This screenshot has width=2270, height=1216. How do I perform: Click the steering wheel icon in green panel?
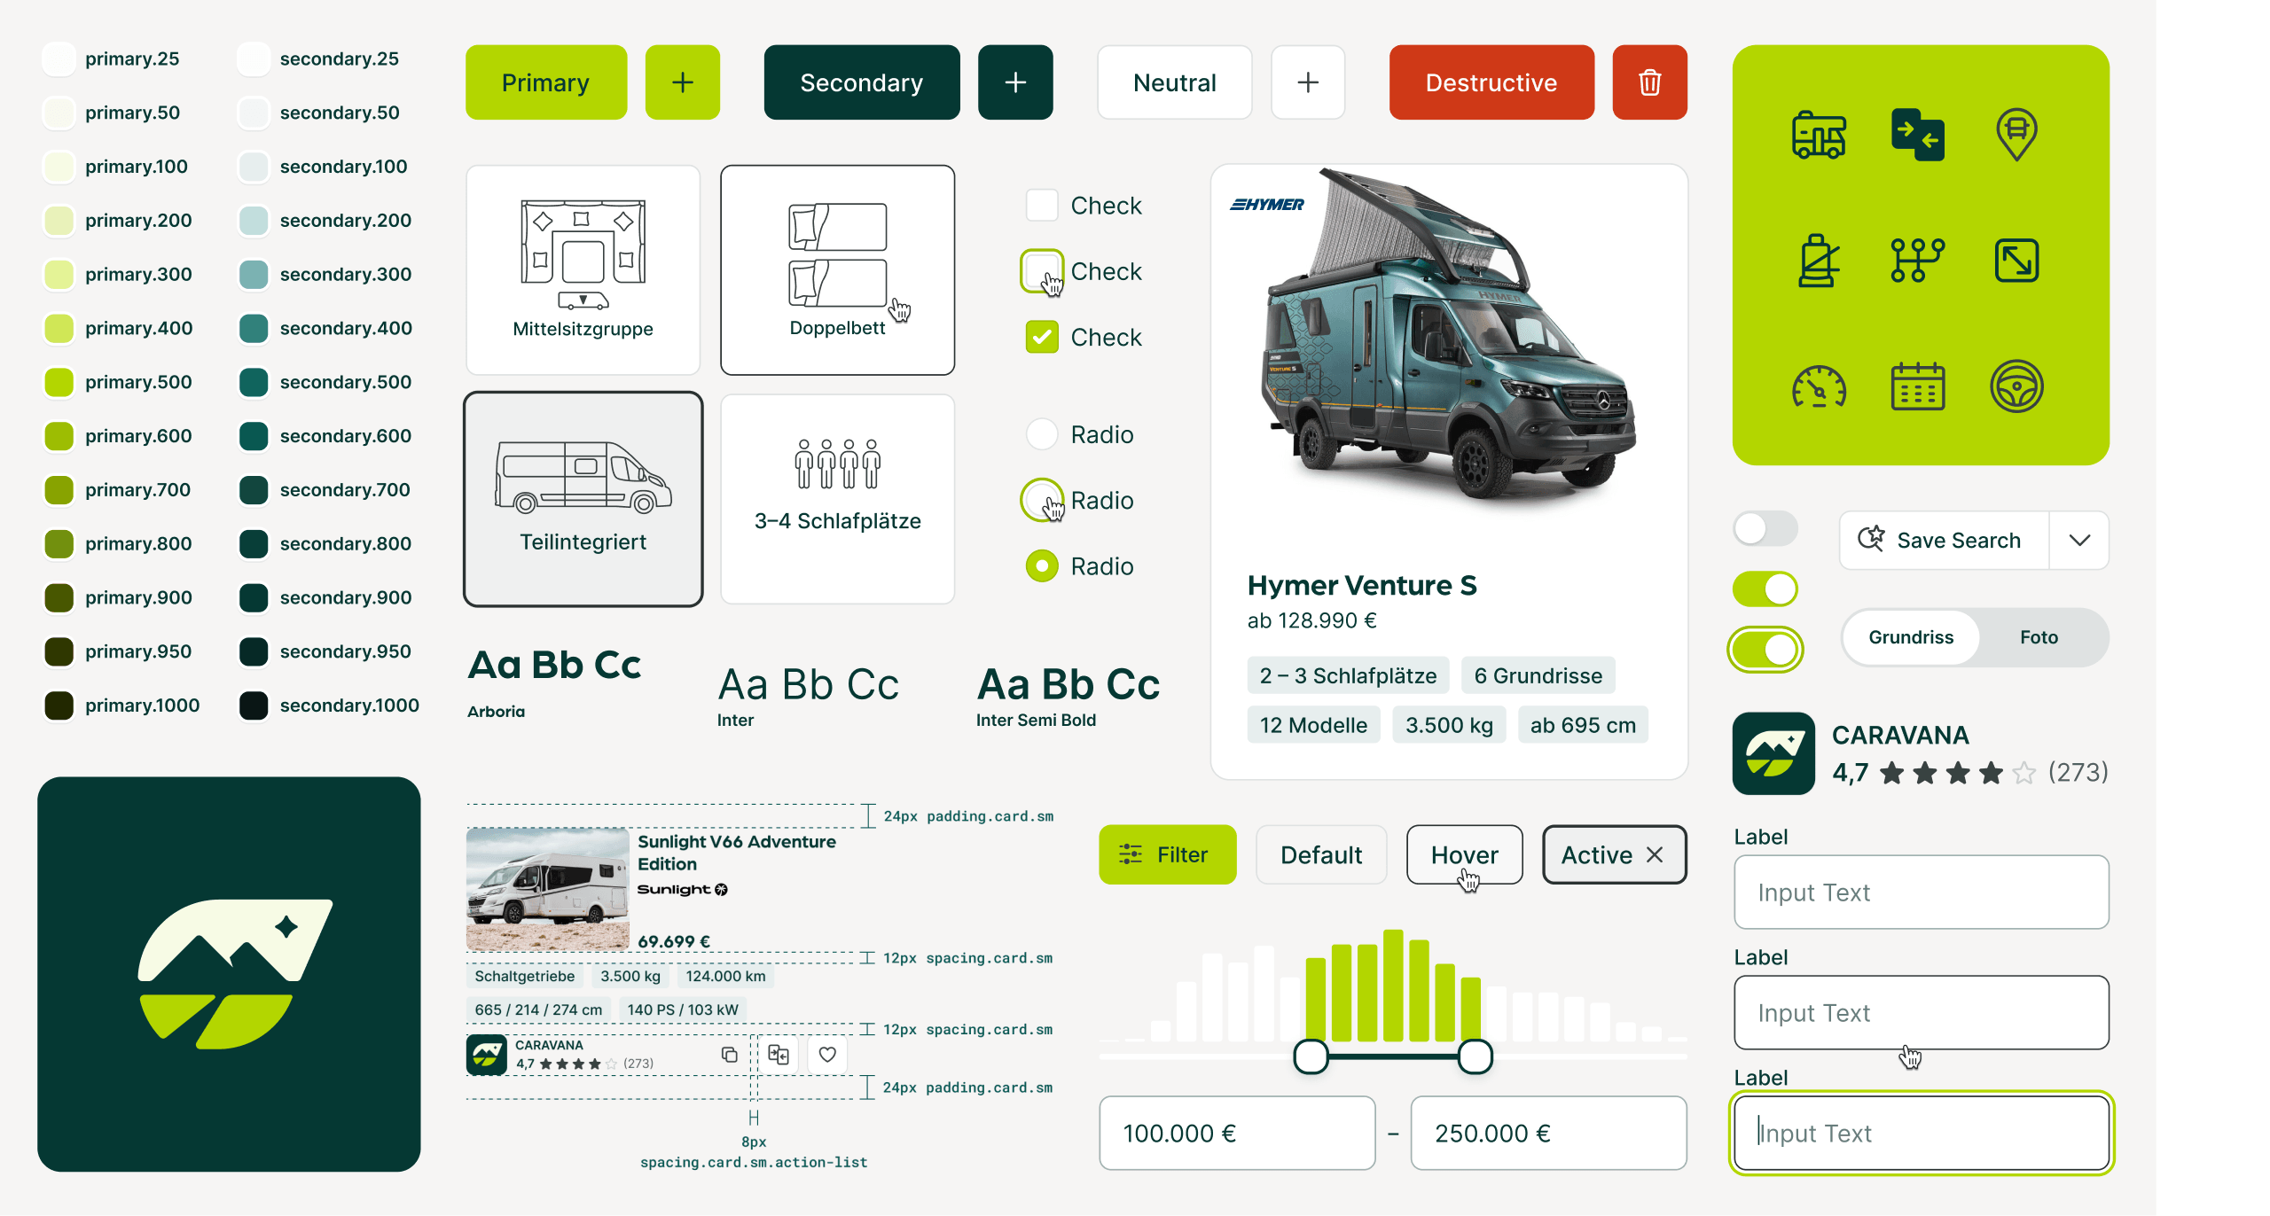[x=2016, y=386]
